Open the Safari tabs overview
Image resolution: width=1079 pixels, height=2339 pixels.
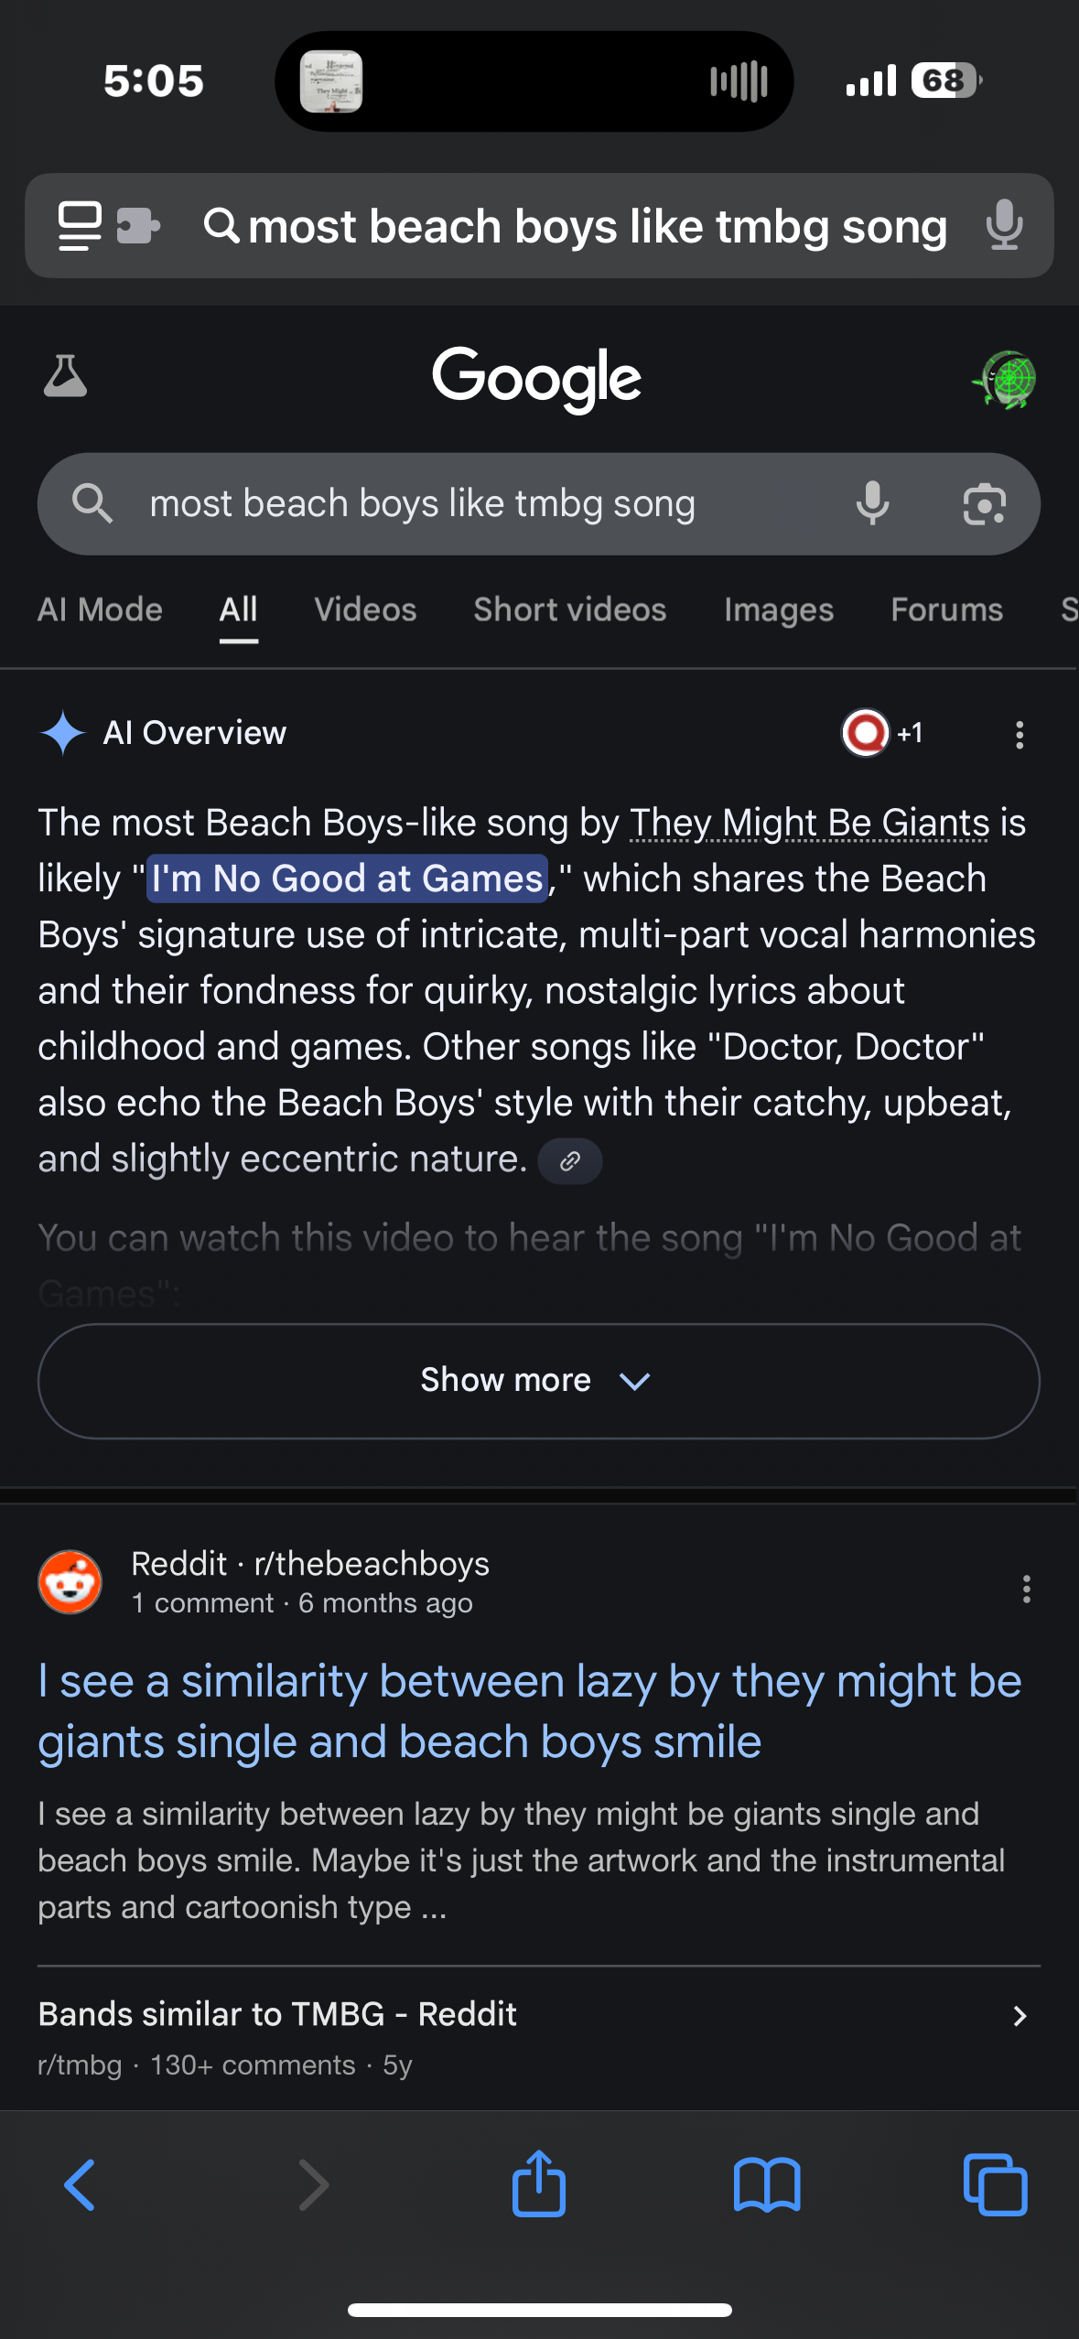995,2185
